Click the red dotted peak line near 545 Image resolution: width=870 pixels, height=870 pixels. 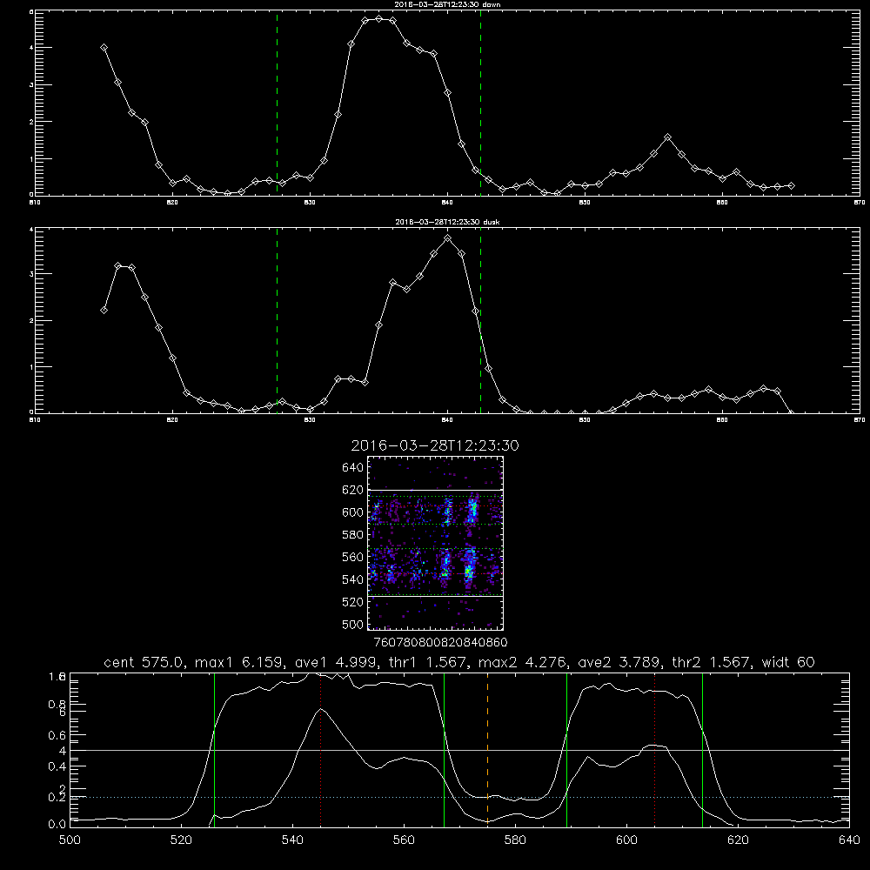click(x=321, y=750)
